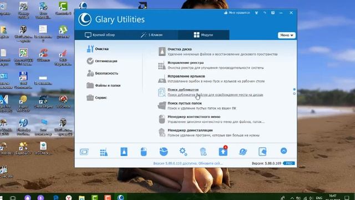Click the disk cleaner icon in bottom dock
The height and width of the screenshot is (200, 355).
[124, 152]
